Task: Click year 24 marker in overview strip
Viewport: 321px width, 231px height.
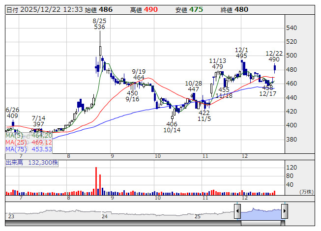Action: point(104,216)
